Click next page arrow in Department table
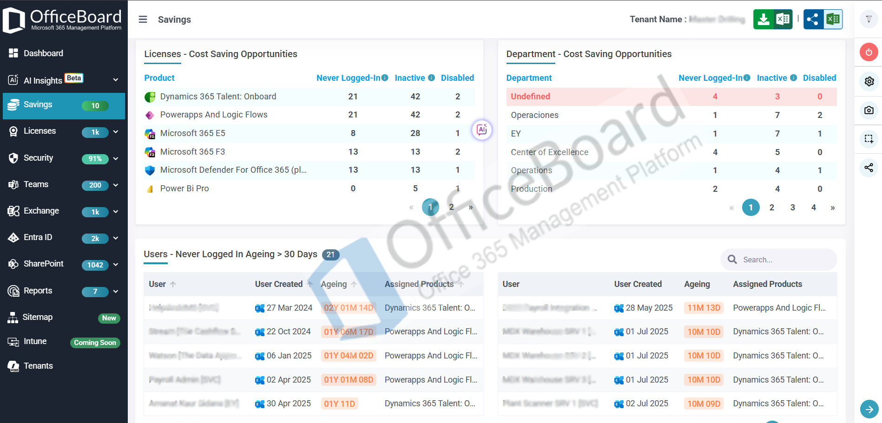 point(833,208)
